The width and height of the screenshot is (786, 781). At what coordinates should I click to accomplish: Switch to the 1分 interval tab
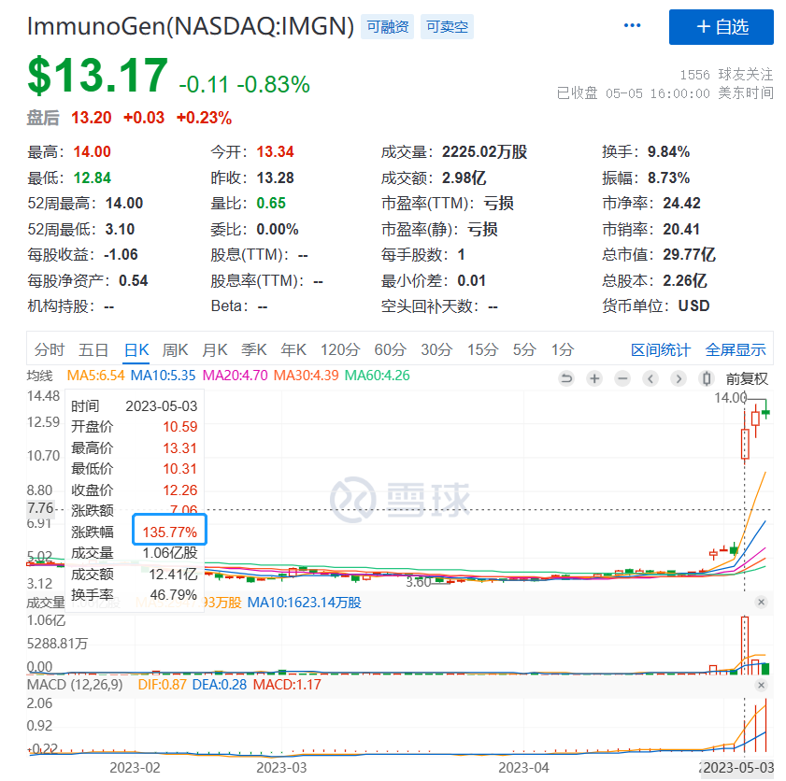click(x=563, y=349)
